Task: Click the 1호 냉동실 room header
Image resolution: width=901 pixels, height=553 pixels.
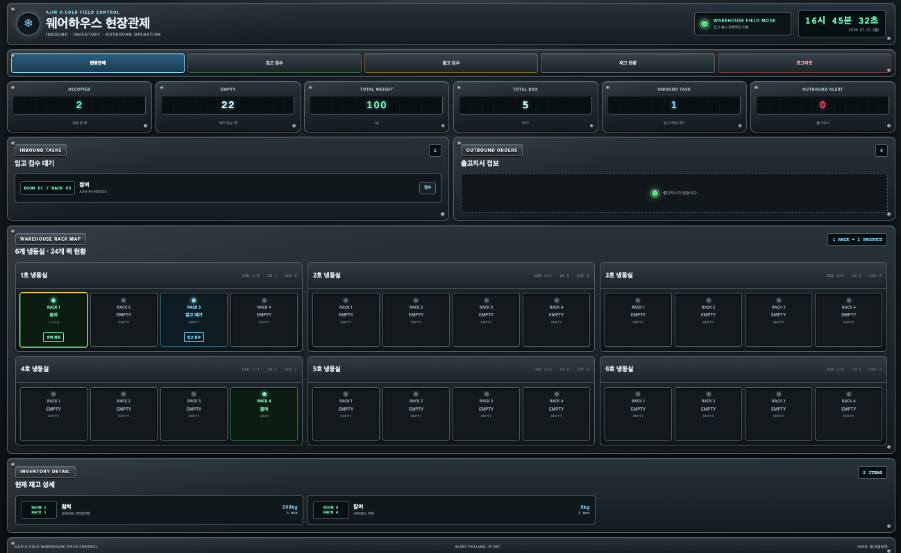Action: (159, 275)
